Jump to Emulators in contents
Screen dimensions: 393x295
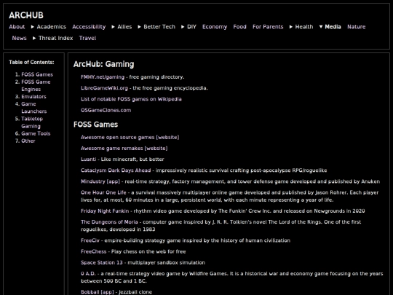click(x=33, y=97)
